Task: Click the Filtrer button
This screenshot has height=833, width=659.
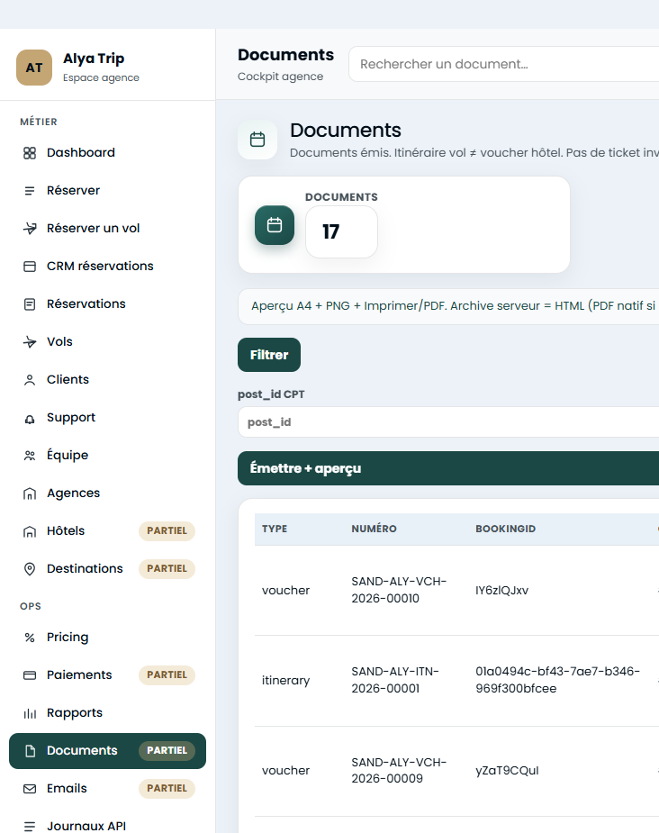Action: click(x=269, y=355)
